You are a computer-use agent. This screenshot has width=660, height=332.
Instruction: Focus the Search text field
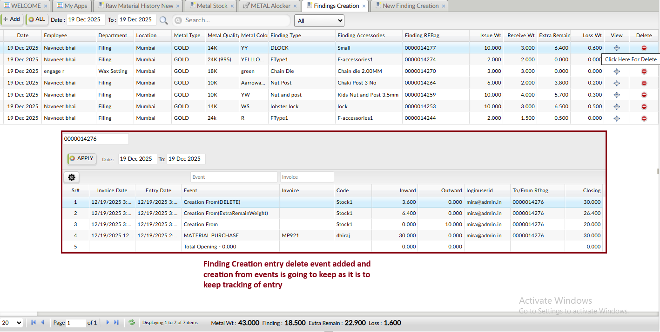235,20
